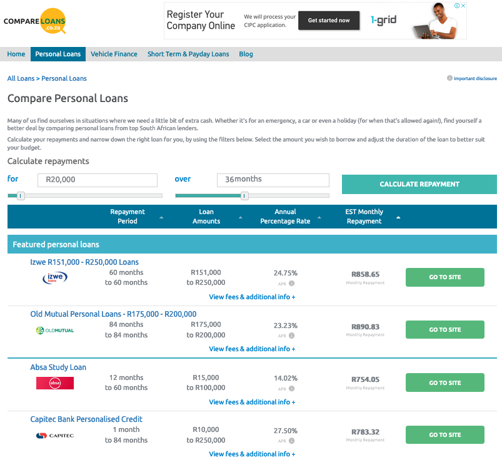This screenshot has height=462, width=502.
Task: Sort by Repayment Period arrow
Action: coord(161,217)
